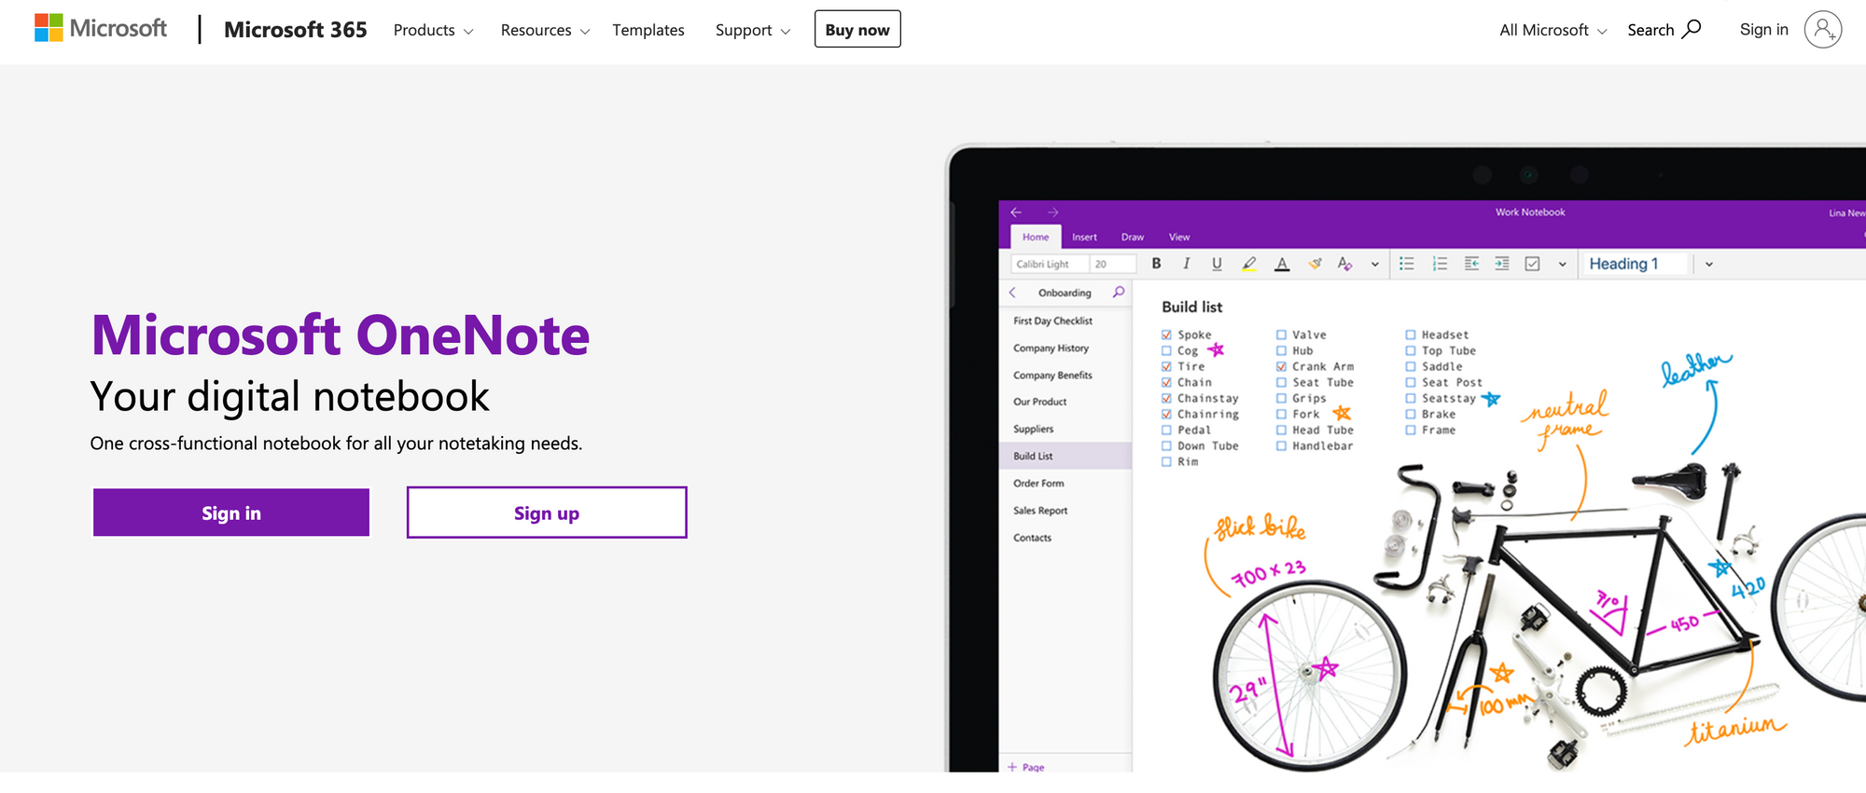The image size is (1866, 793).
Task: Expand more paragraph options chevron
Action: point(1562,264)
